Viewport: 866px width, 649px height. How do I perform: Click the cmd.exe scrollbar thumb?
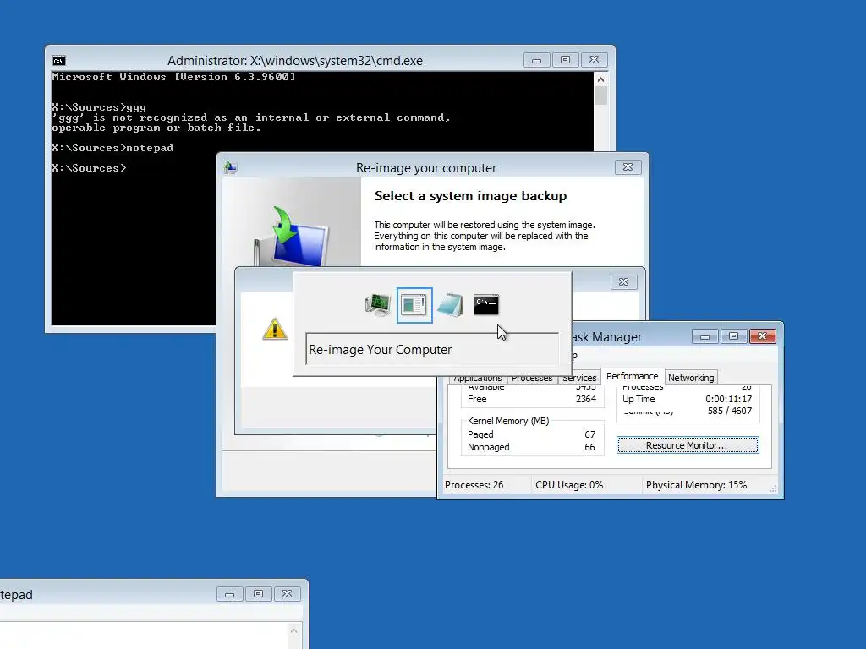(601, 95)
